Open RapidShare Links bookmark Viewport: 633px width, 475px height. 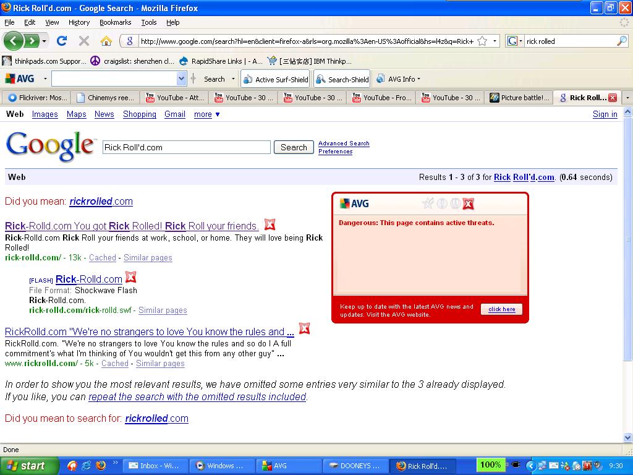click(x=221, y=61)
